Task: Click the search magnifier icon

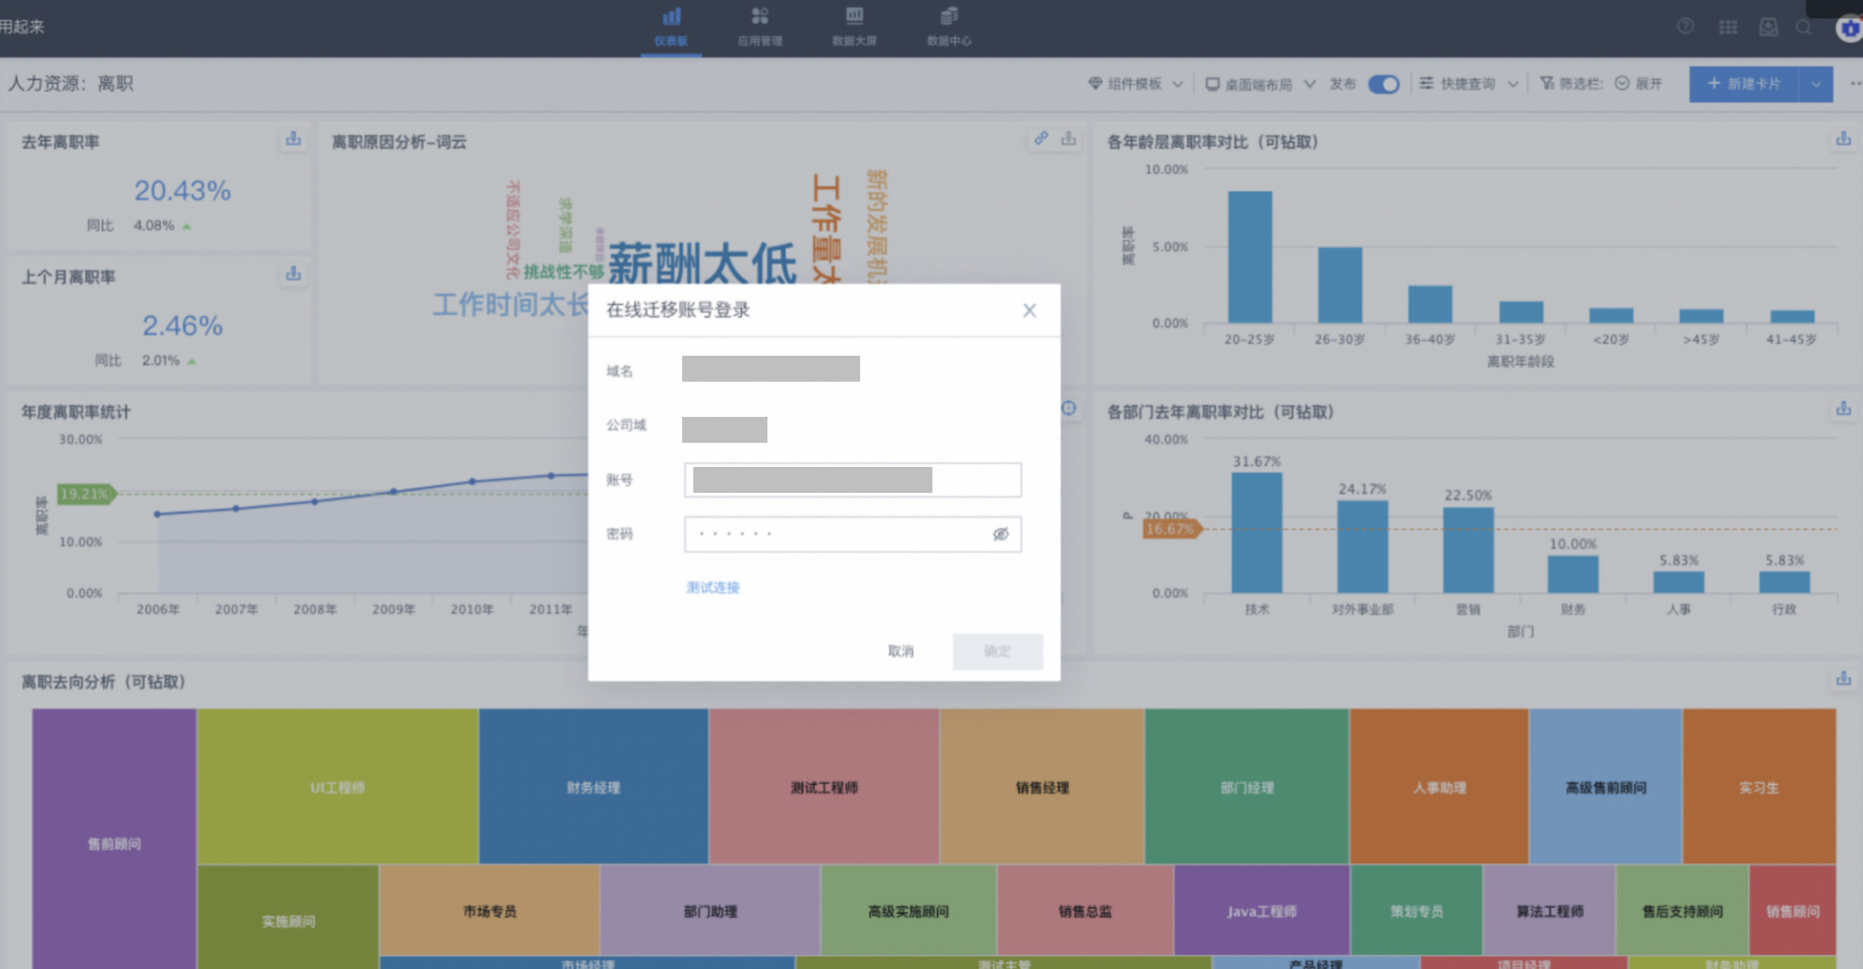Action: coord(1804,27)
